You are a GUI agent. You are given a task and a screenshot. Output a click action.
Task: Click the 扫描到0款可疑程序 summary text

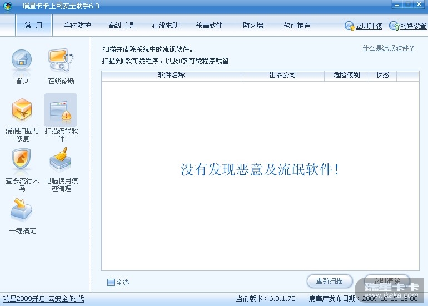pos(165,61)
